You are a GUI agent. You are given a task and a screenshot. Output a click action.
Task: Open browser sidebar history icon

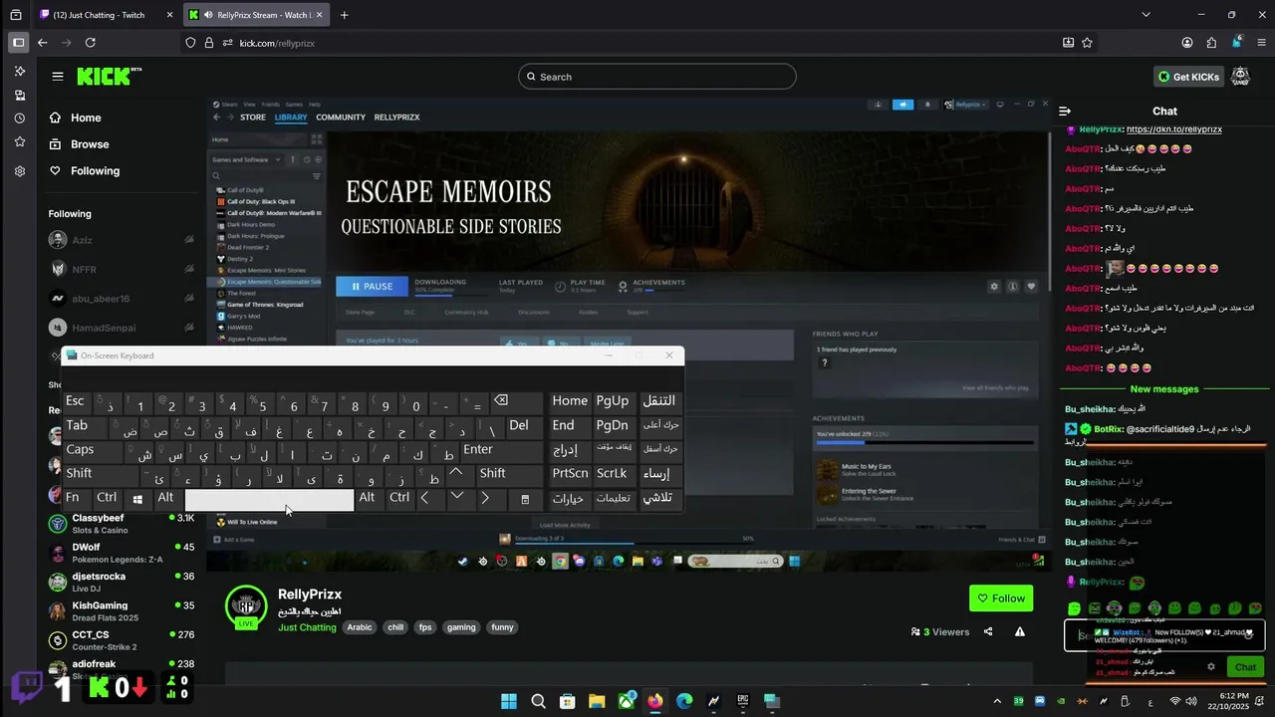[x=19, y=119]
